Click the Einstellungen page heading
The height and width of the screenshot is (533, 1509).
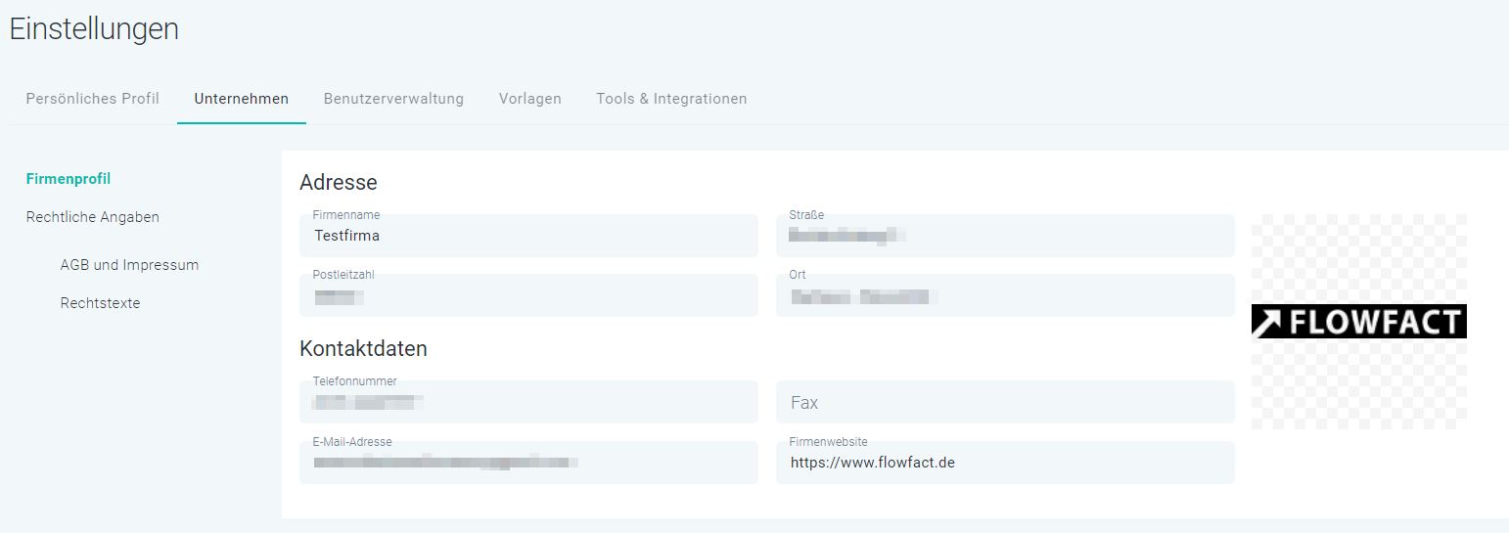tap(94, 29)
